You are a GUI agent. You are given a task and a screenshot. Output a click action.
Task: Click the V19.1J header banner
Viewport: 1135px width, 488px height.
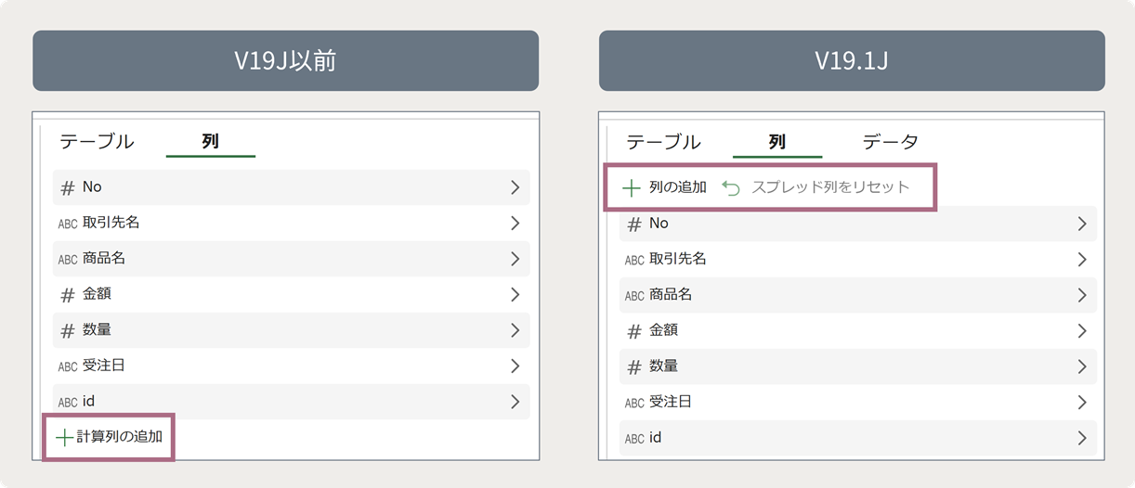(x=852, y=61)
